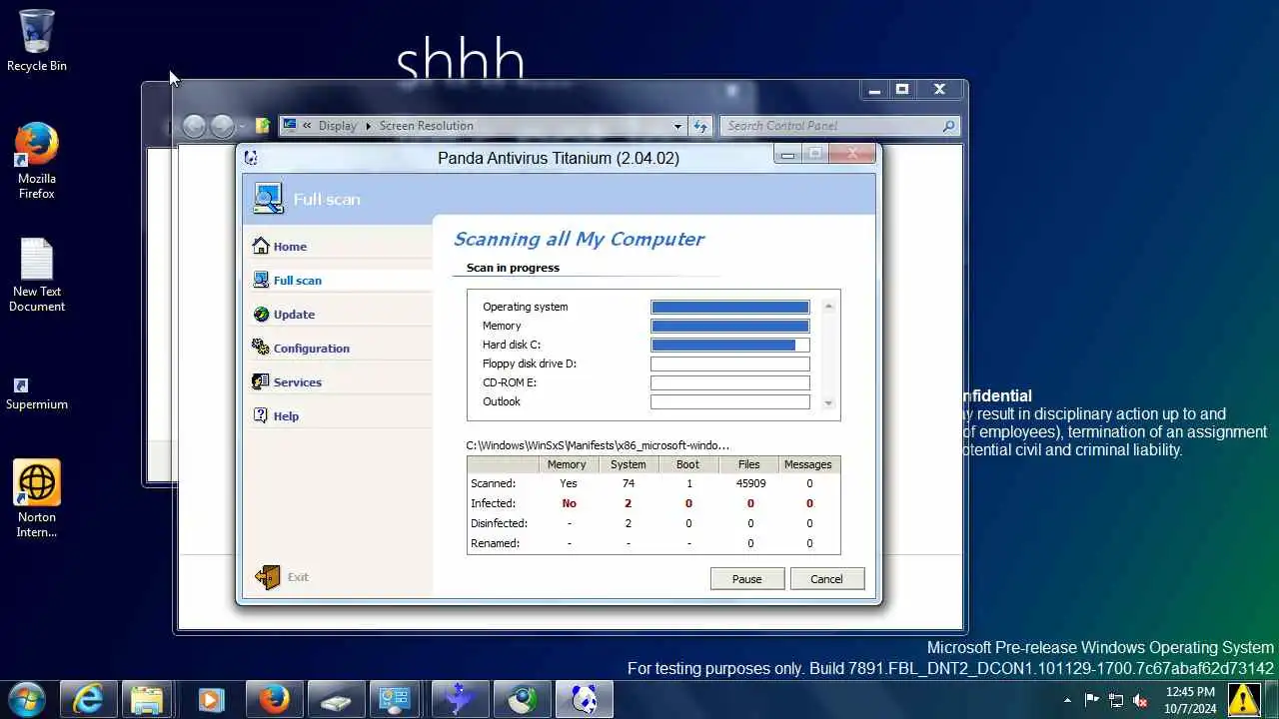
Task: Expand the breadcrumb chevrons before Display
Action: click(307, 126)
